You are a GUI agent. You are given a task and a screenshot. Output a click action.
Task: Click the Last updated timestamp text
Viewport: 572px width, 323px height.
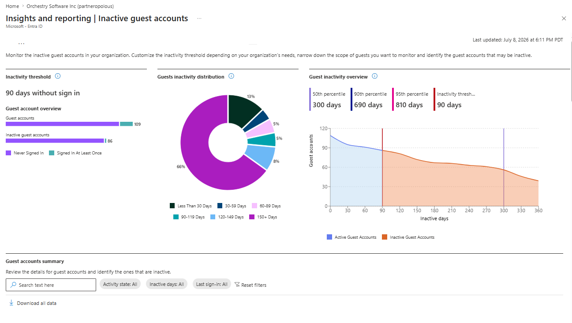point(518,40)
